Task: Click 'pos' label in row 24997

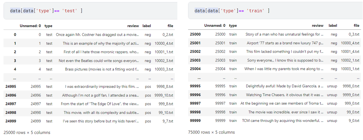Action: pyautogui.click(x=148, y=104)
